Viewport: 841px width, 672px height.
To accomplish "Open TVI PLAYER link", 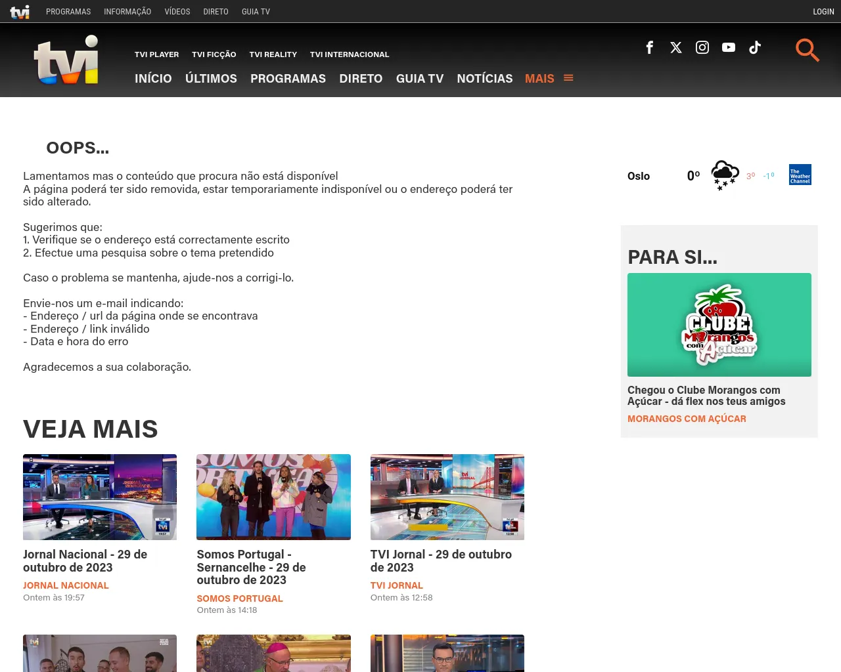I will [x=156, y=54].
